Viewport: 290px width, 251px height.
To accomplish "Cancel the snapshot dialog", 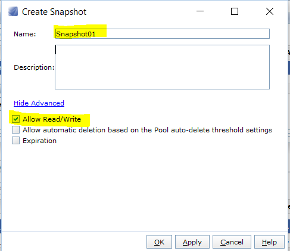I will tap(232, 242).
